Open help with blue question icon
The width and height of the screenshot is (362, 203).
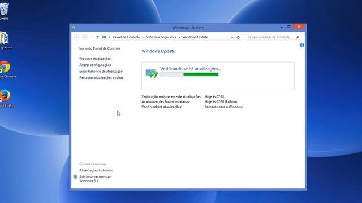[x=302, y=45]
